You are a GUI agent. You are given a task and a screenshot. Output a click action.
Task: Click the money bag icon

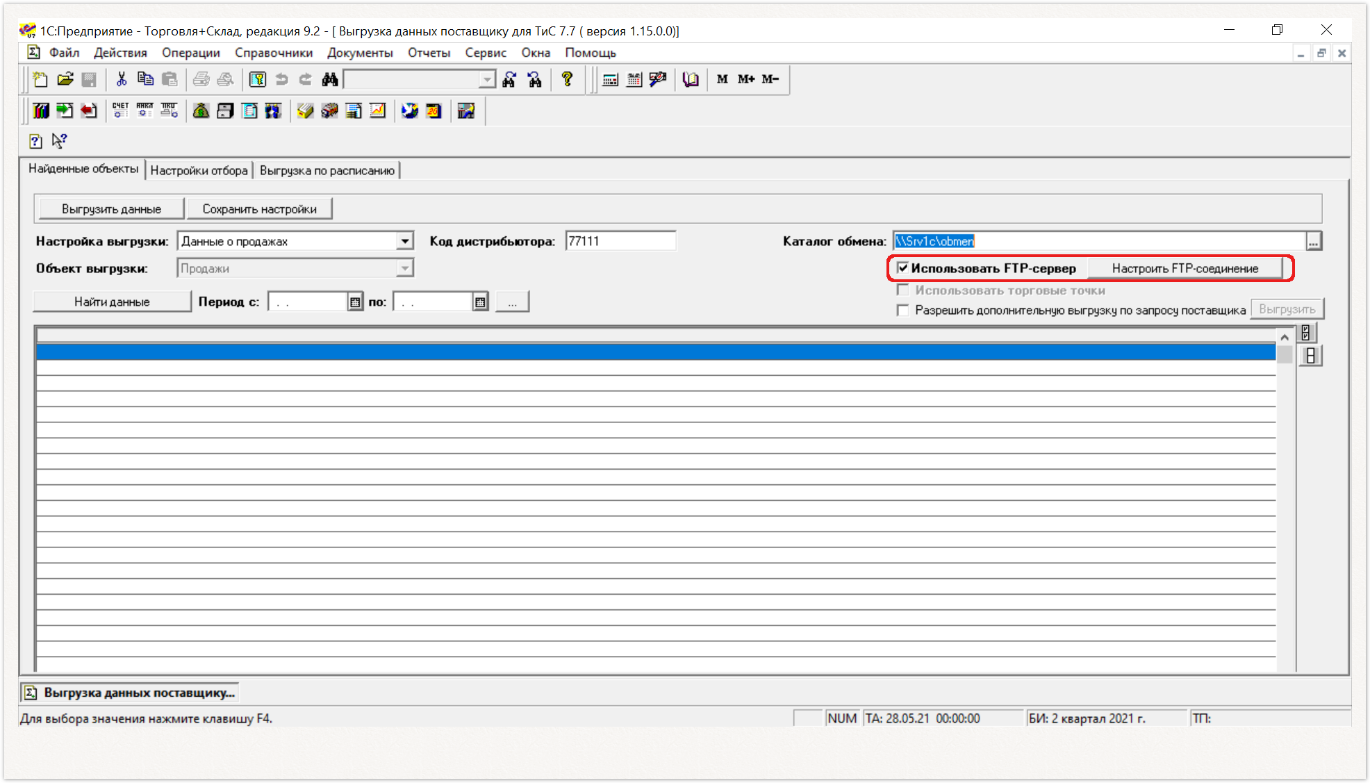pyautogui.click(x=201, y=110)
